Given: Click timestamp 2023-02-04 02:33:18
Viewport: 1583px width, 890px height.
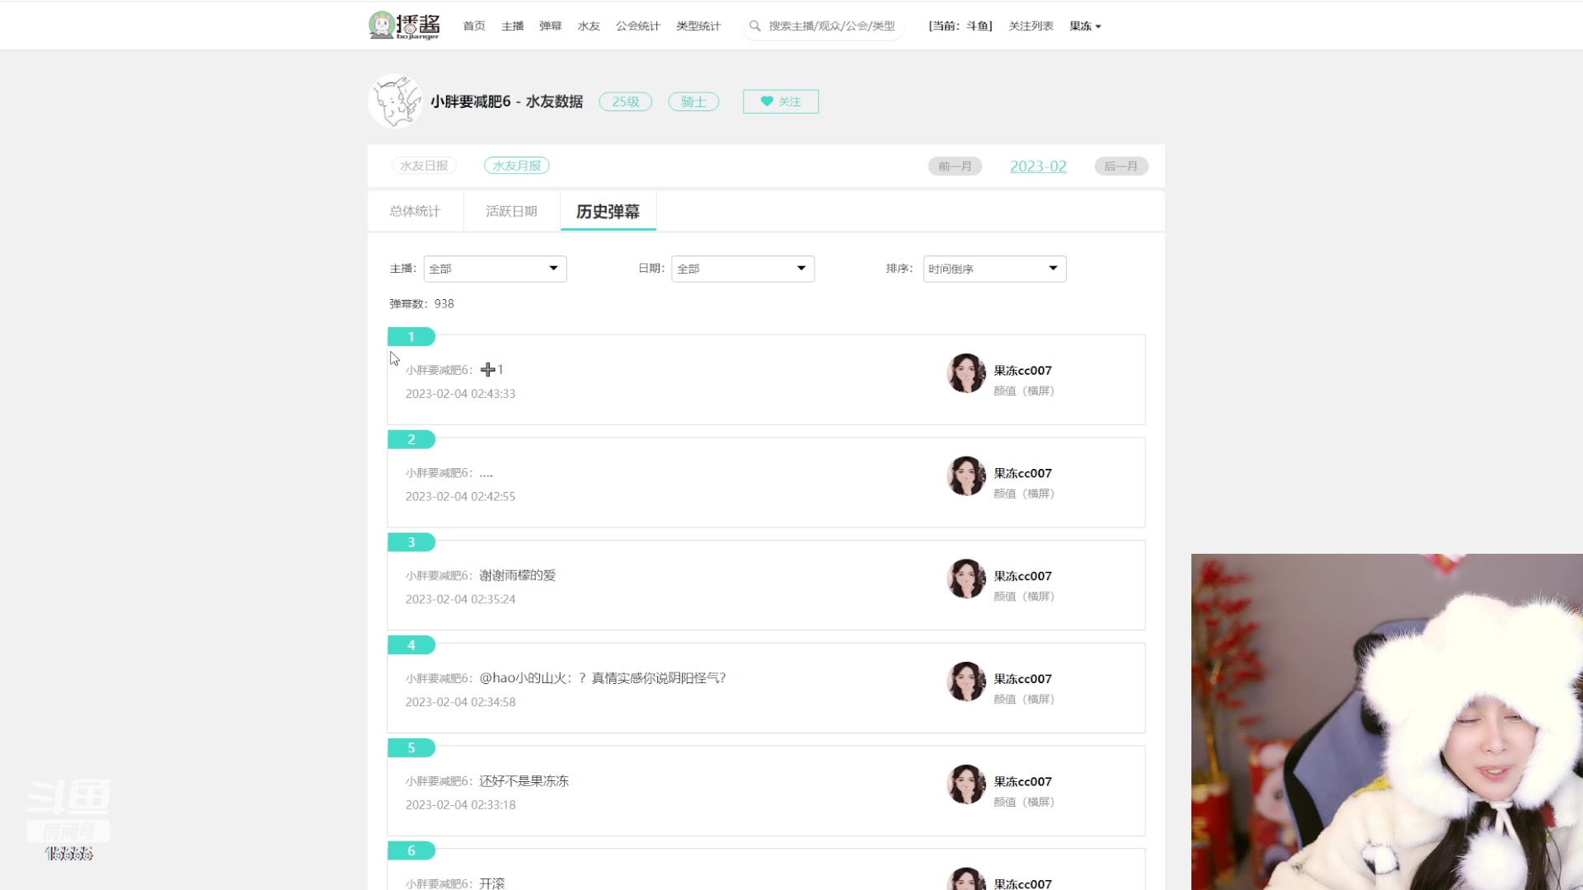Looking at the screenshot, I should [460, 805].
